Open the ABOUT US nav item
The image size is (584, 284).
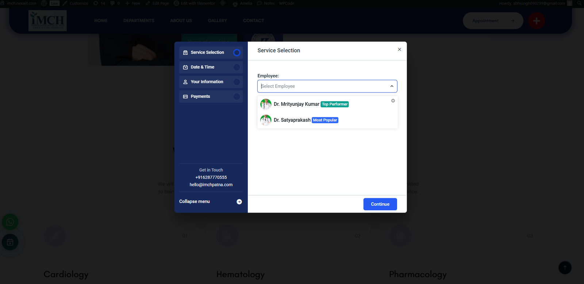pos(181,21)
